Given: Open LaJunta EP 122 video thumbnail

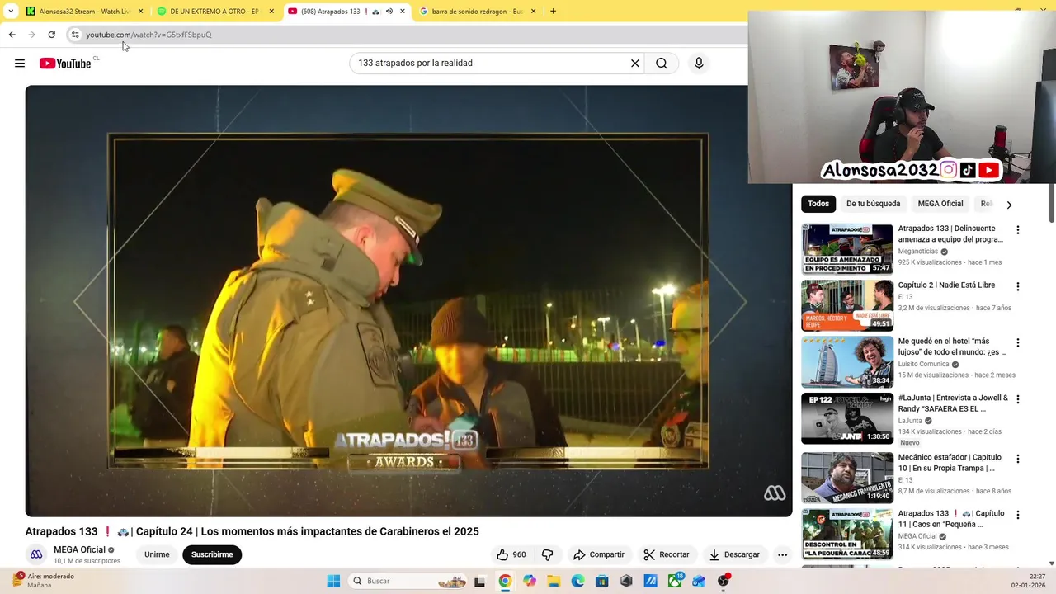Looking at the screenshot, I should [847, 418].
